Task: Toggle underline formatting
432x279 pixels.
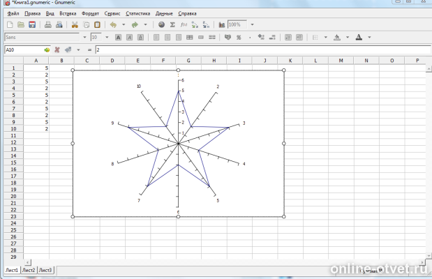Action: click(140, 37)
